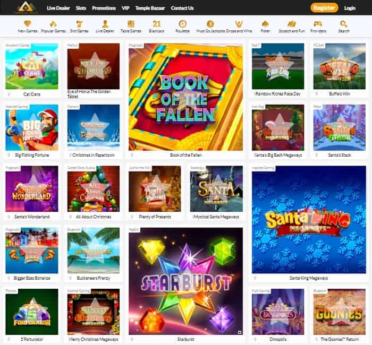Viewport: 372px width, 345px height.
Task: Go to Live Dealer in top menu
Action: tap(58, 8)
